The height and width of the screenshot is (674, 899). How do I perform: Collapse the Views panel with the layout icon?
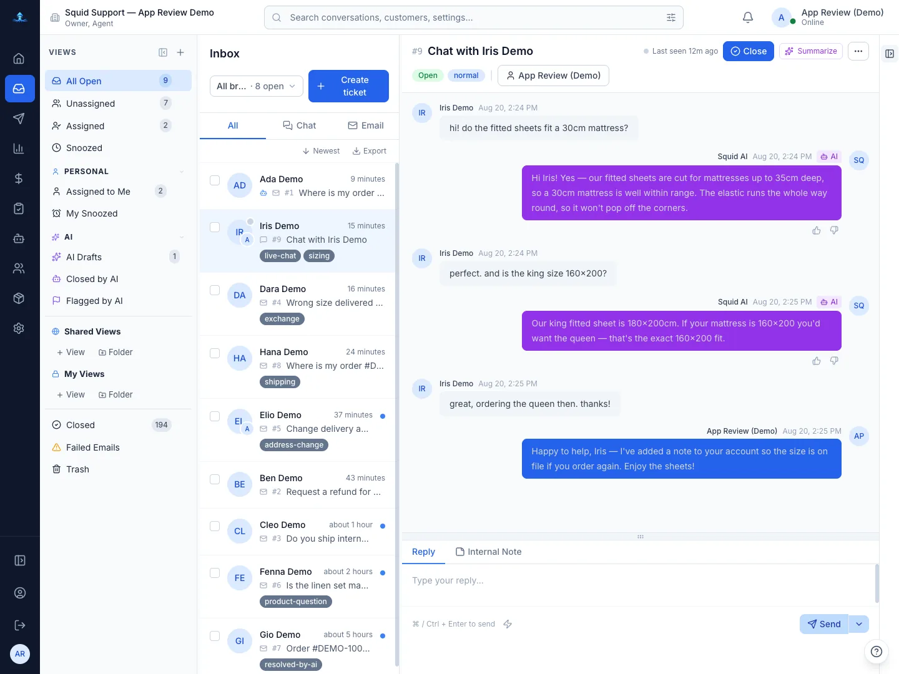(x=163, y=52)
